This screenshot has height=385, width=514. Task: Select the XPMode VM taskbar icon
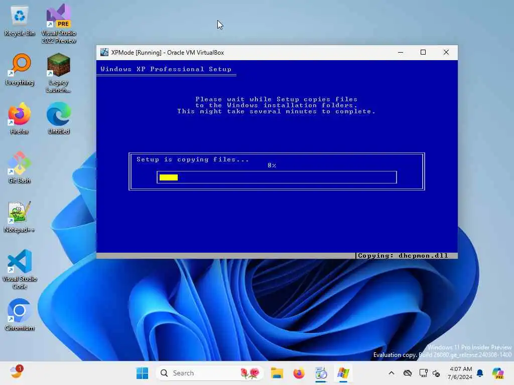pos(343,373)
